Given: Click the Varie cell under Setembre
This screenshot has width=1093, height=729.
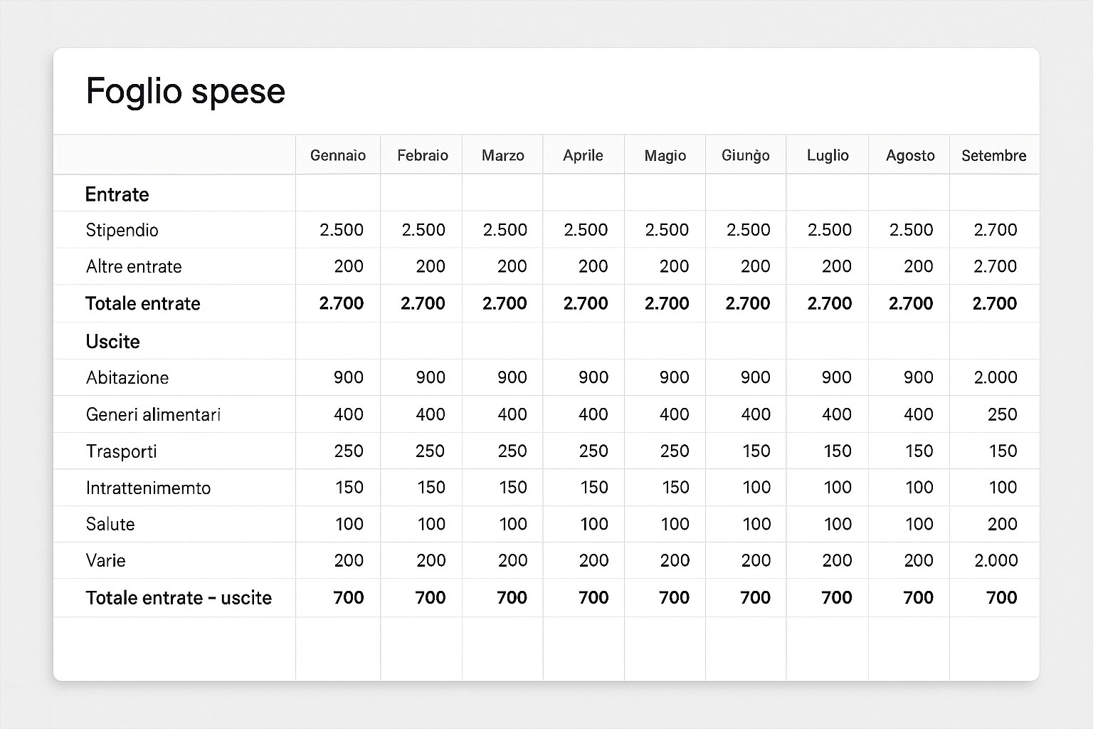Looking at the screenshot, I should [996, 560].
